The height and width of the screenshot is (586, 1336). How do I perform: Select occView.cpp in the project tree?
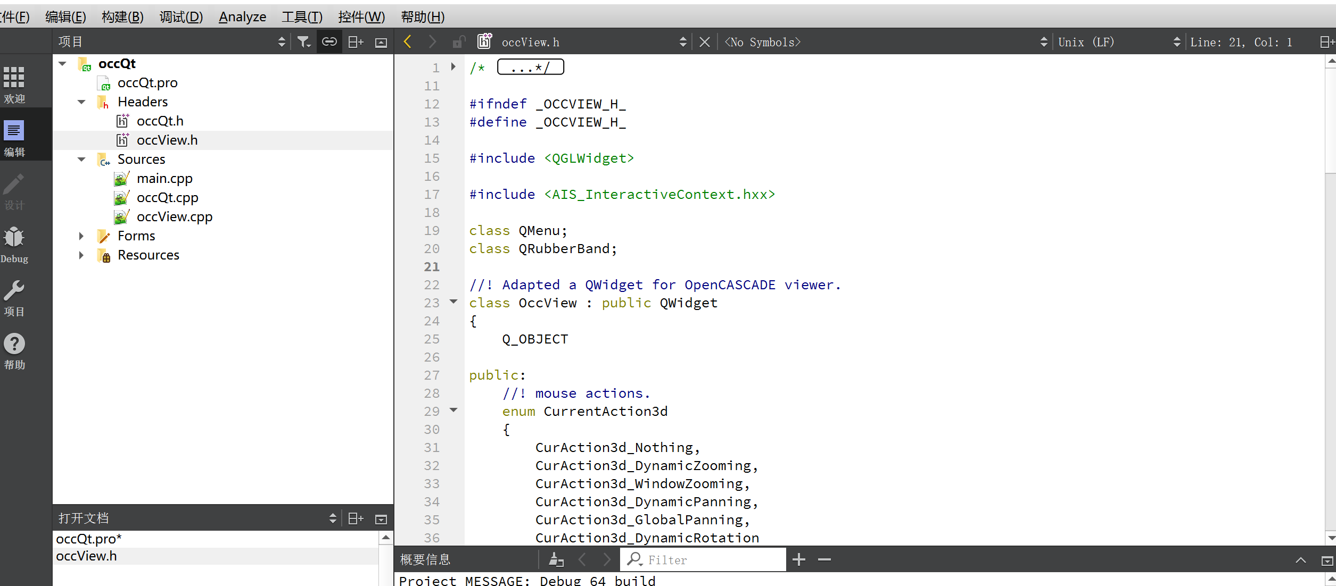tap(175, 216)
